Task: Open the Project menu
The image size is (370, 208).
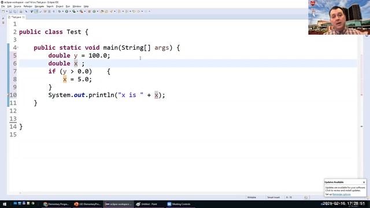Action: pyautogui.click(x=60, y=6)
